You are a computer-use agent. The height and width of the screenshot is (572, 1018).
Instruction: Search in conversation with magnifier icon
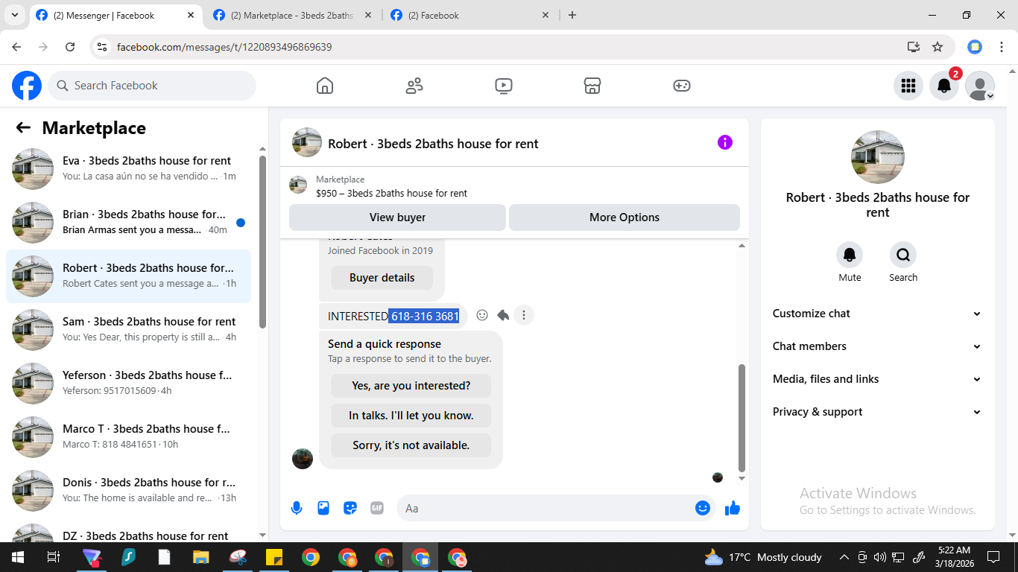[903, 255]
